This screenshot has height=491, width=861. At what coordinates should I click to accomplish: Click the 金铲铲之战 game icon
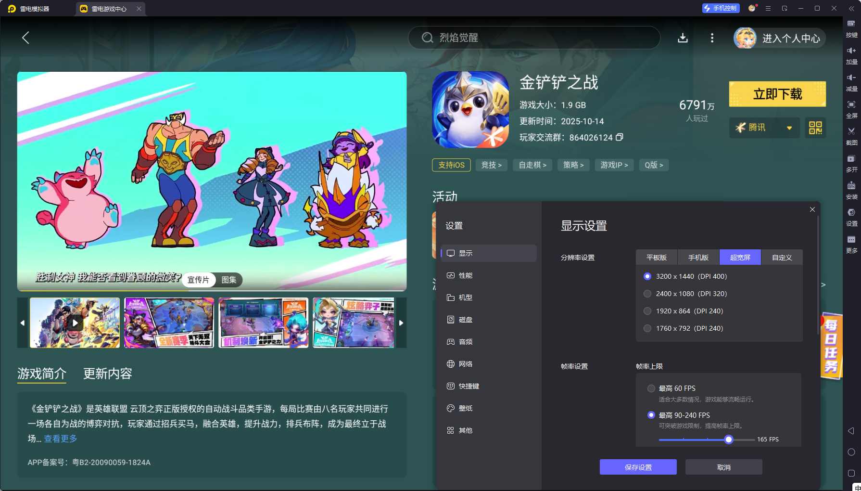[470, 110]
